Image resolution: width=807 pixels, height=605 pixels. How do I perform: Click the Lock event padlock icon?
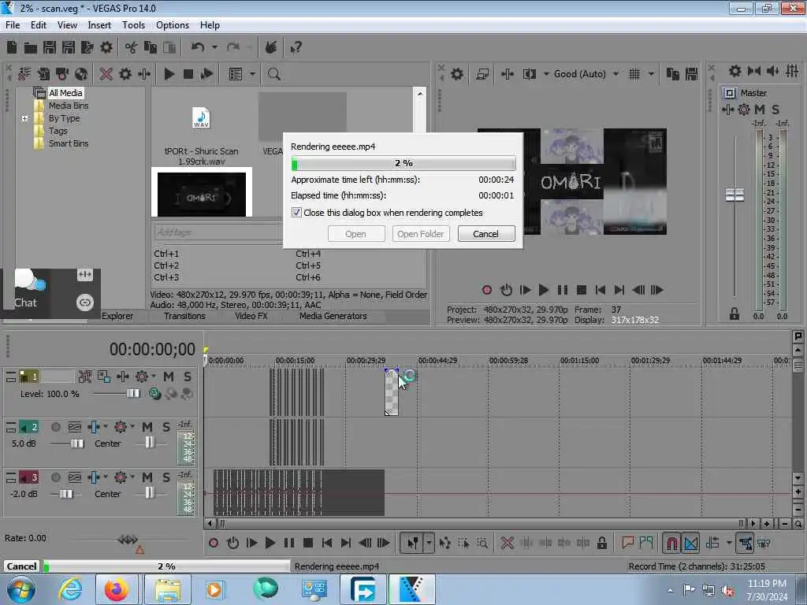point(601,543)
